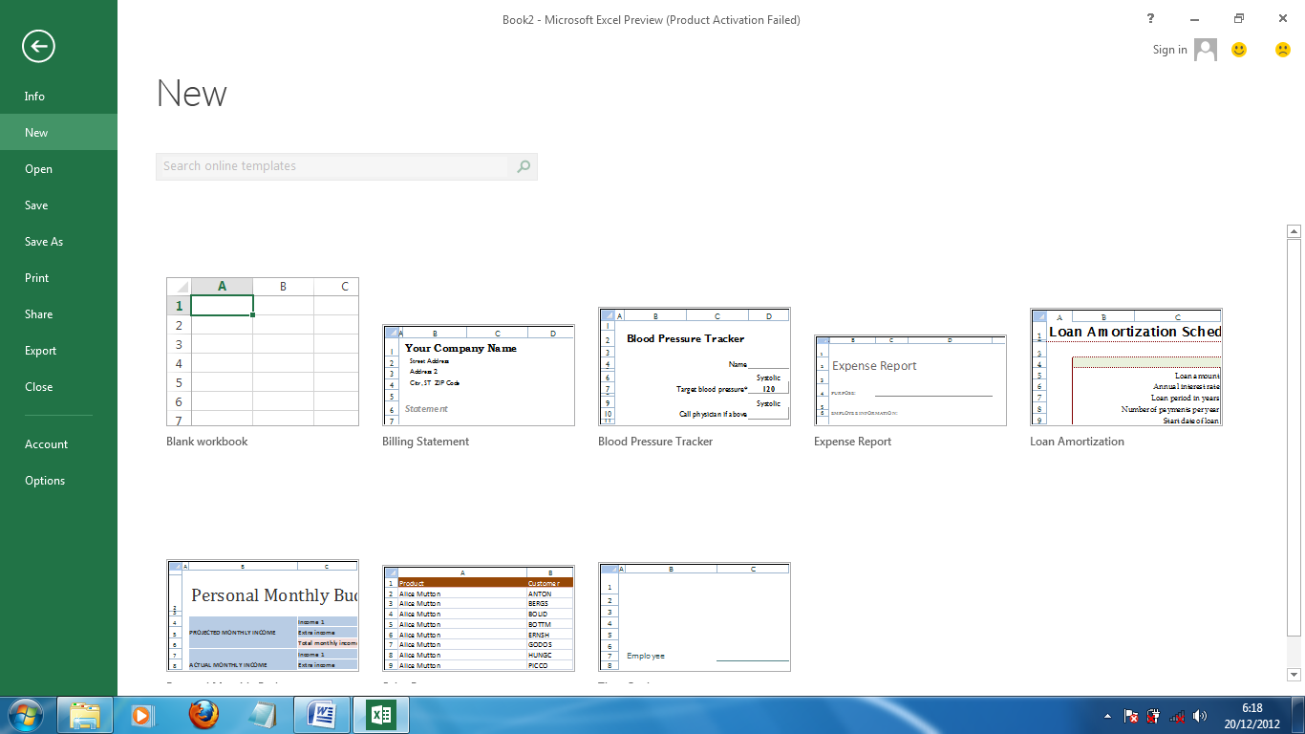
Task: Choose Open in the sidebar
Action: [58, 169]
